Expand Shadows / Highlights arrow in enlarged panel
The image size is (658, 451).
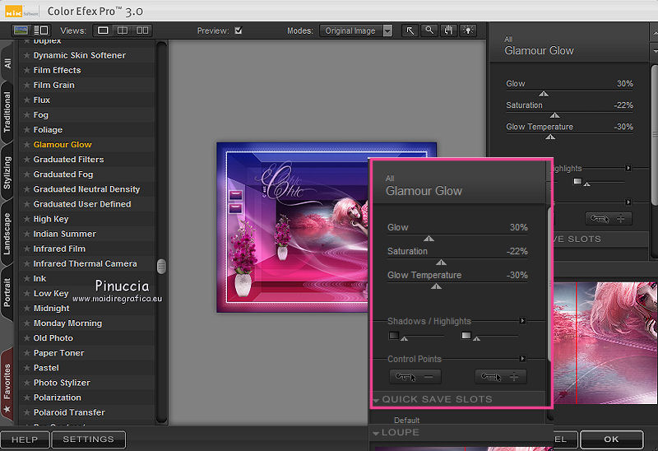pos(522,321)
